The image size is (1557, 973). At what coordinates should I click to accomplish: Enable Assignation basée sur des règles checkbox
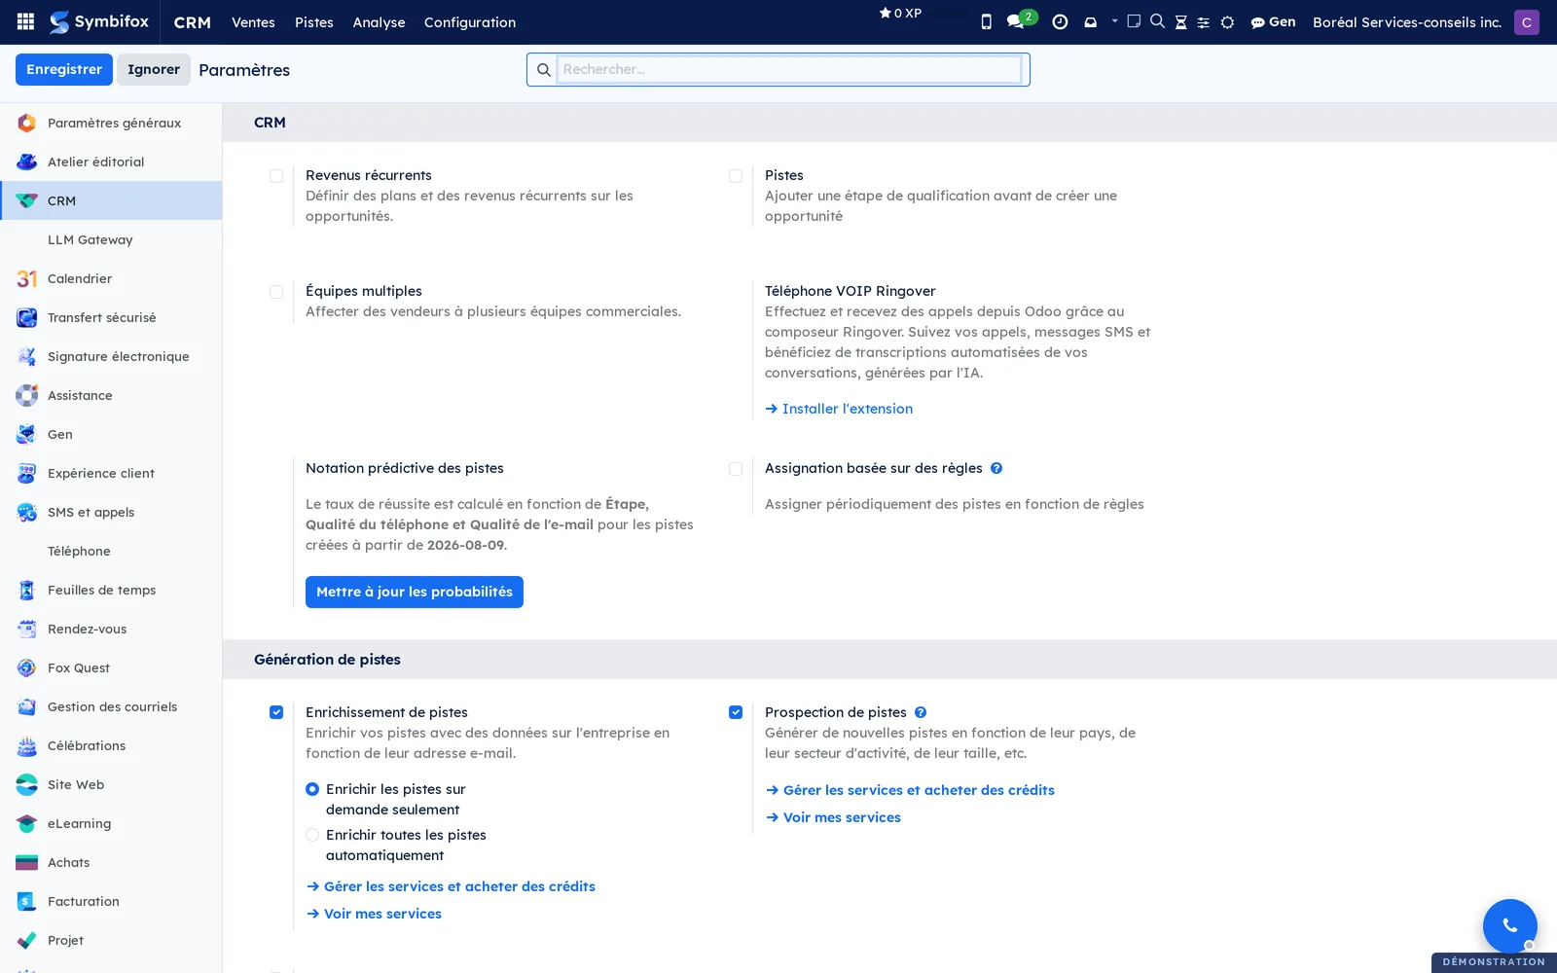736,469
